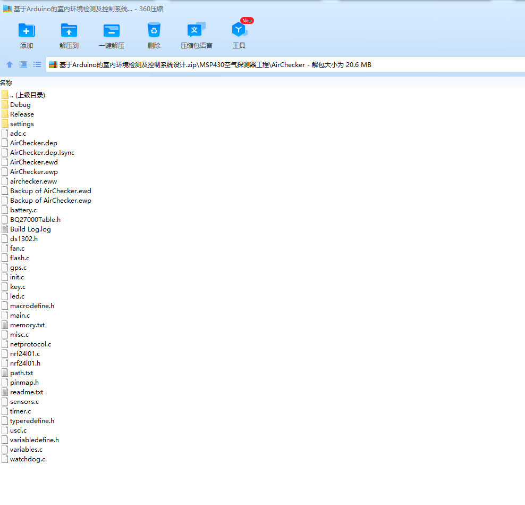The image size is (525, 505).
Task: Switch to the thumbnail view icon
Action: click(x=23, y=64)
